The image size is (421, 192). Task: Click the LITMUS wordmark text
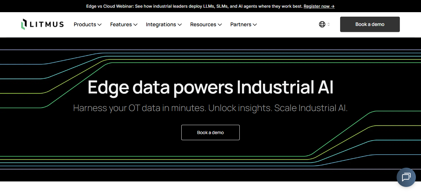(x=47, y=24)
